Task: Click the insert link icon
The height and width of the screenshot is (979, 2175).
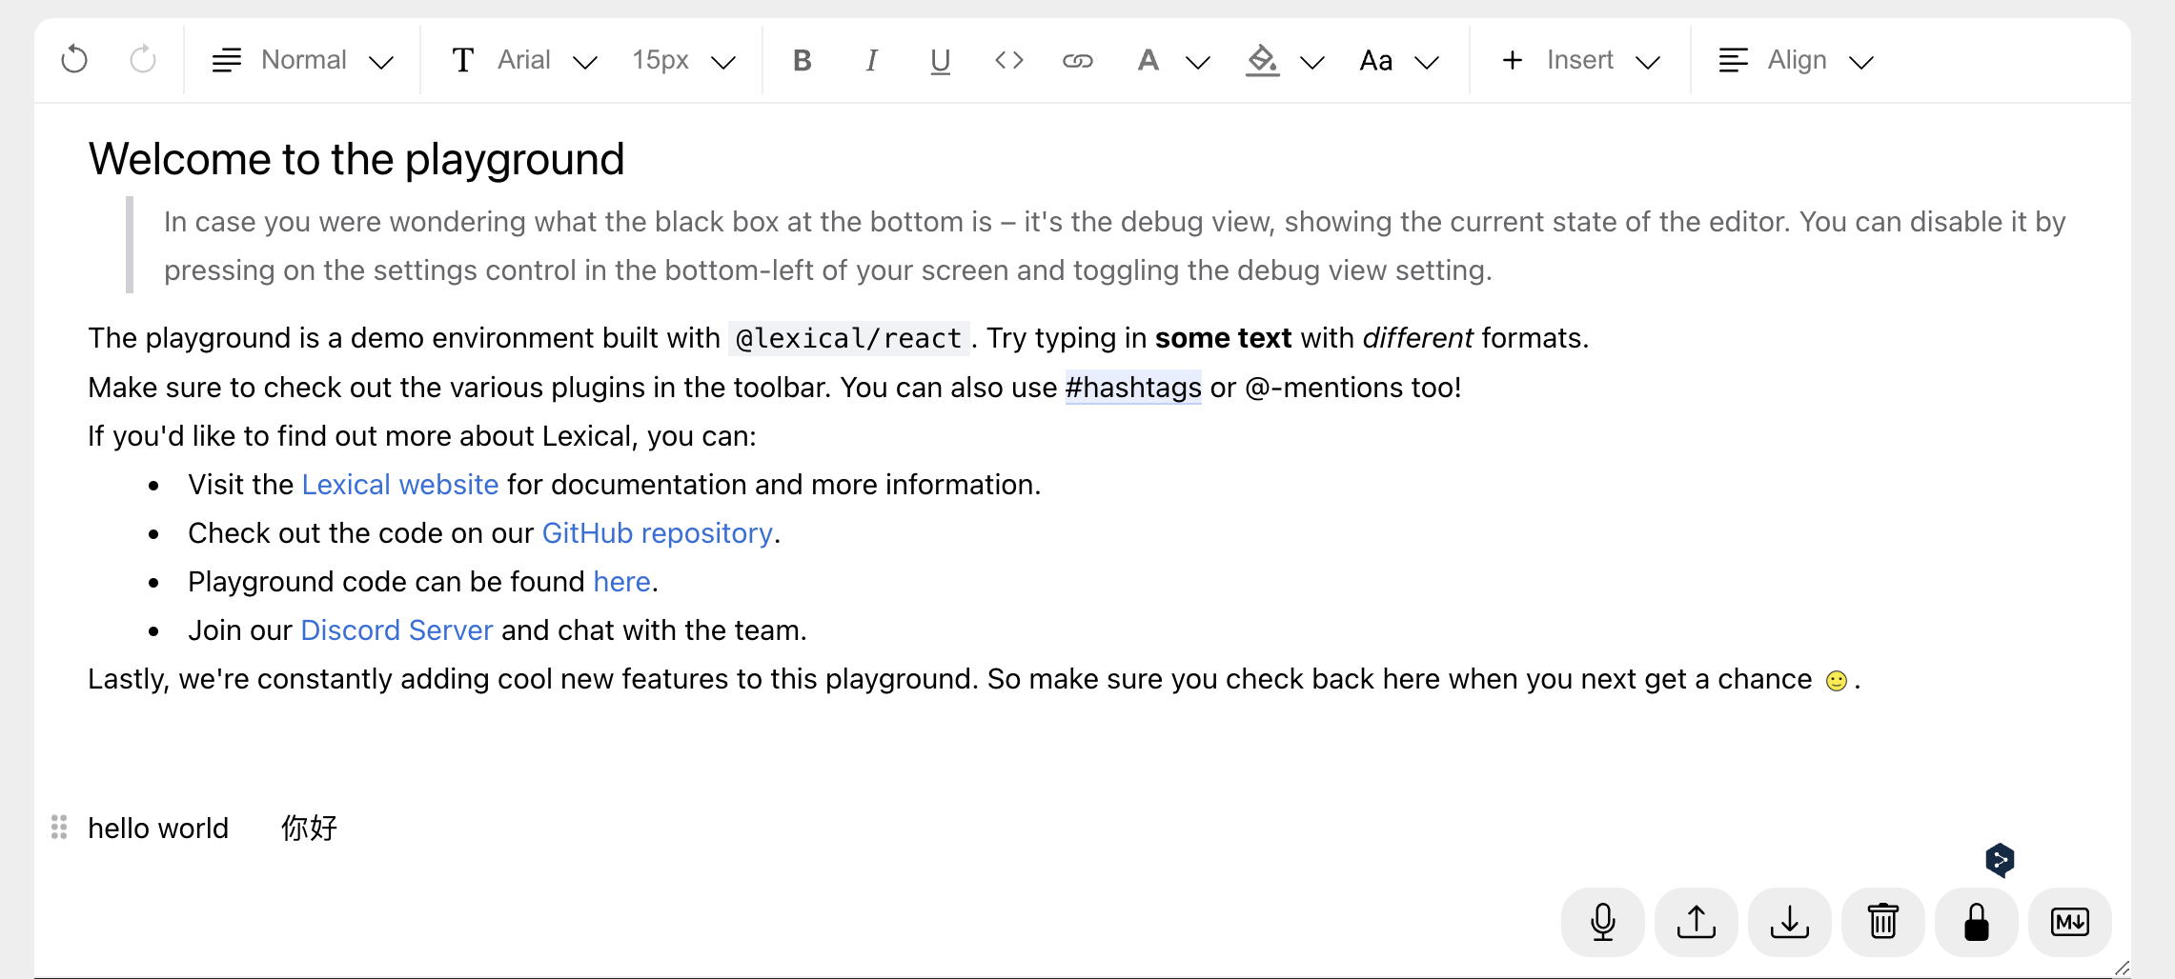Action: [x=1077, y=59]
